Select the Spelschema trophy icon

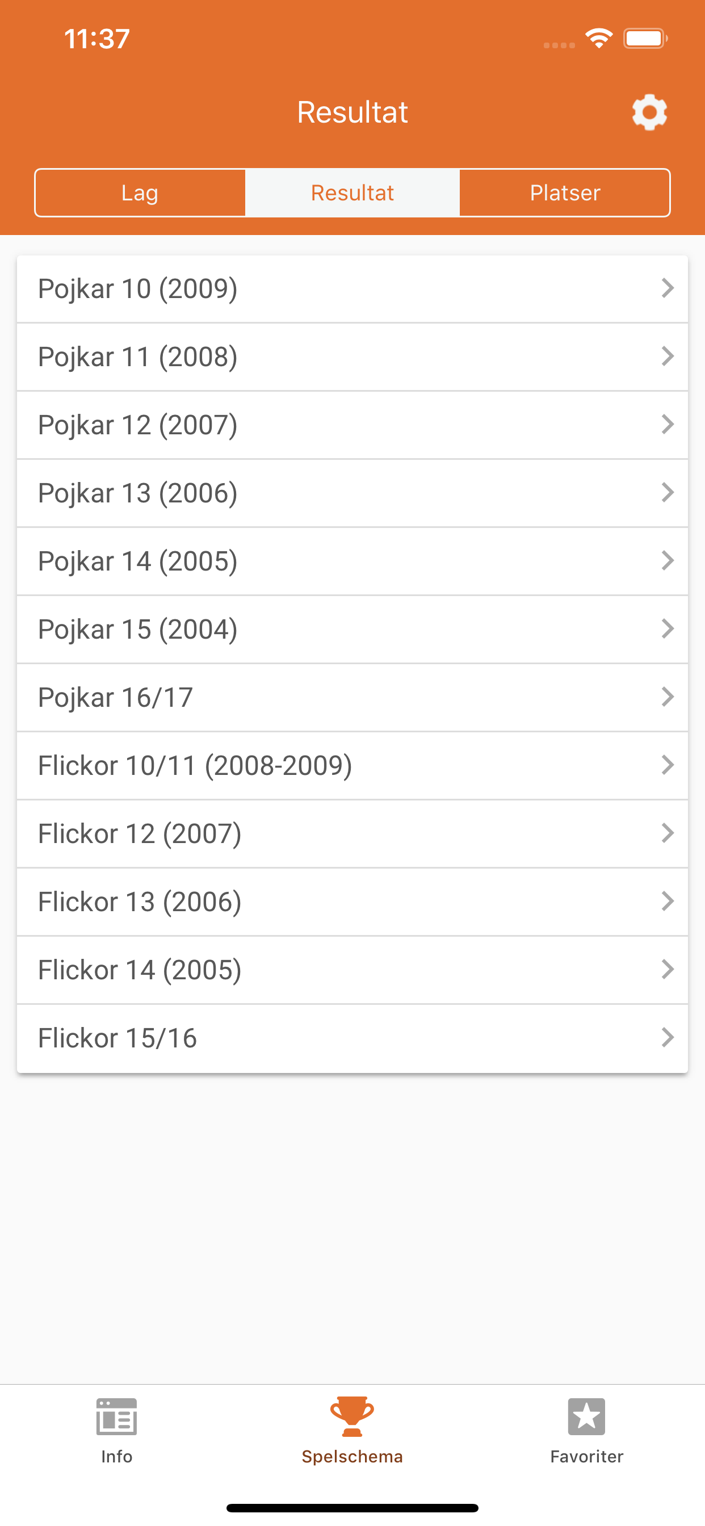coord(352,1416)
